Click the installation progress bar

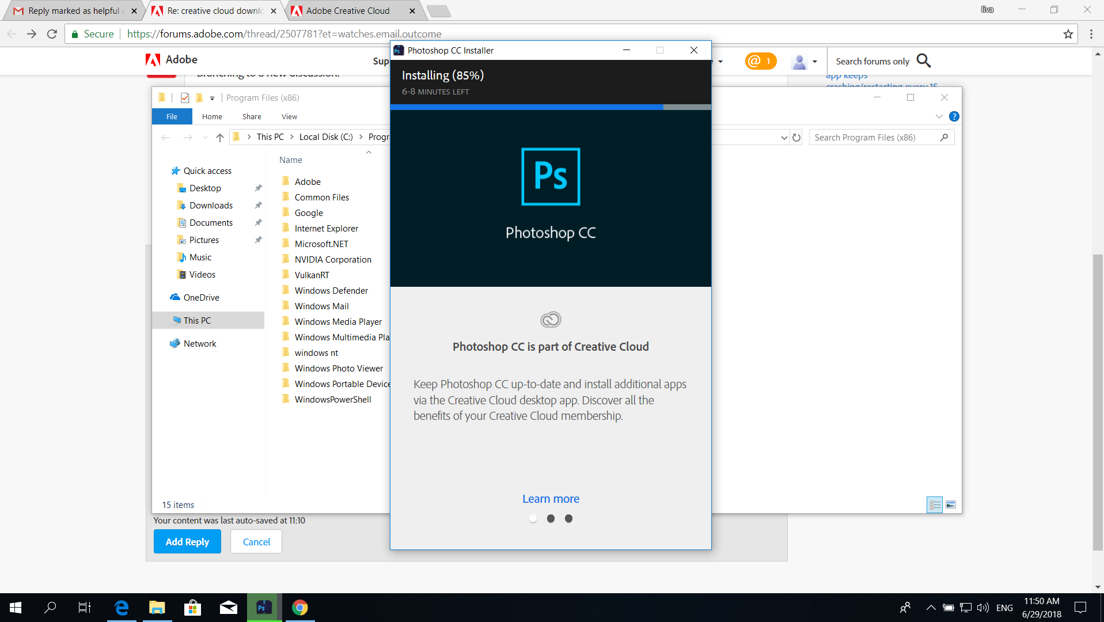pos(551,107)
